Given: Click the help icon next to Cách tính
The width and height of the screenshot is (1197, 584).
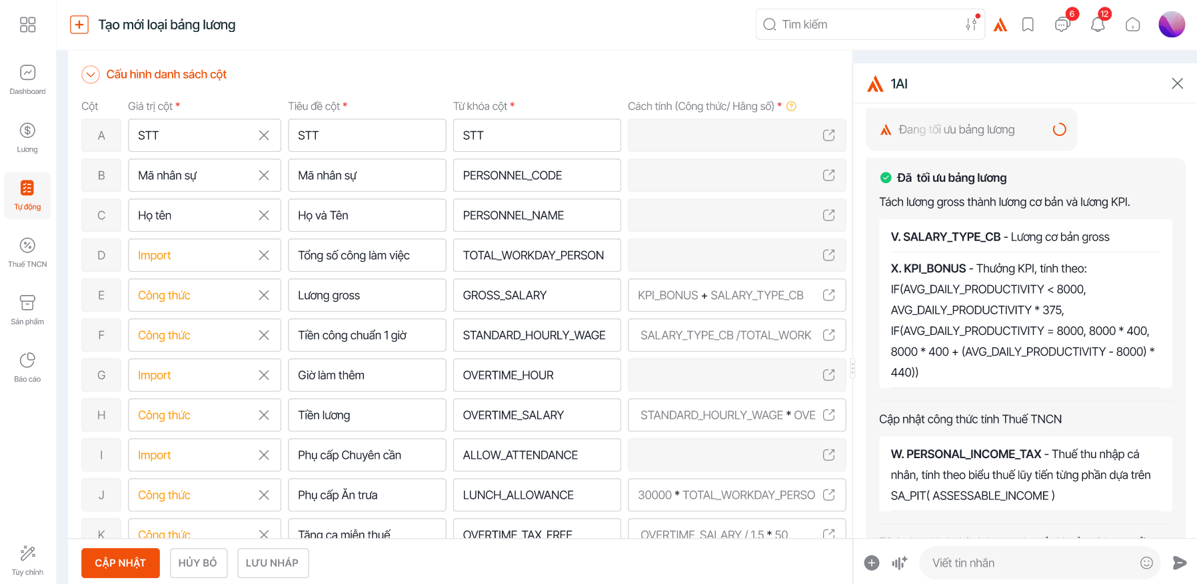Looking at the screenshot, I should pyautogui.click(x=792, y=107).
